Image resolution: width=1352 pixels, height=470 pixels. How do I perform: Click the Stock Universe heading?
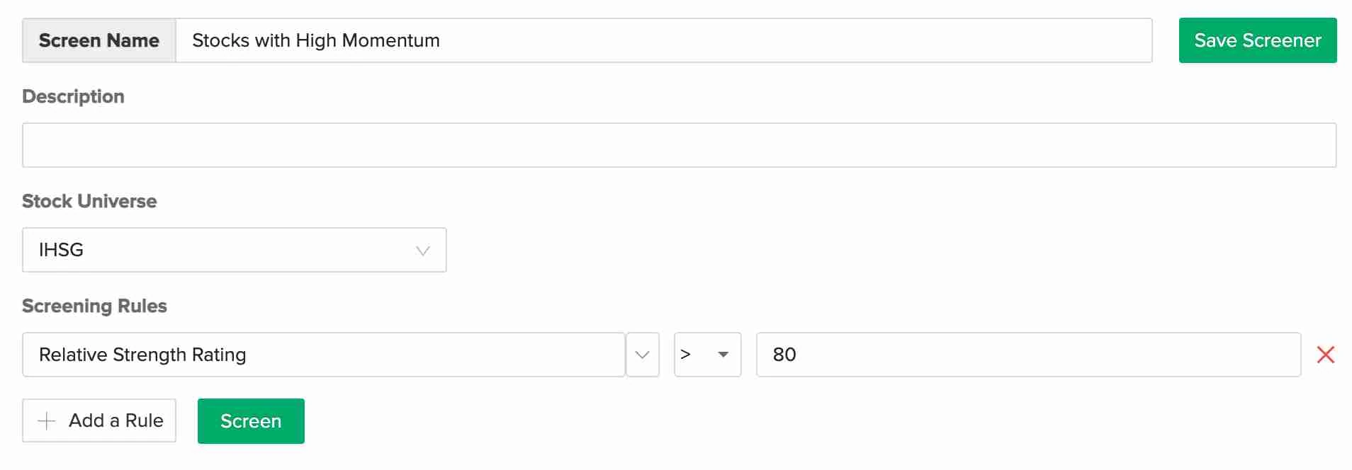89,201
